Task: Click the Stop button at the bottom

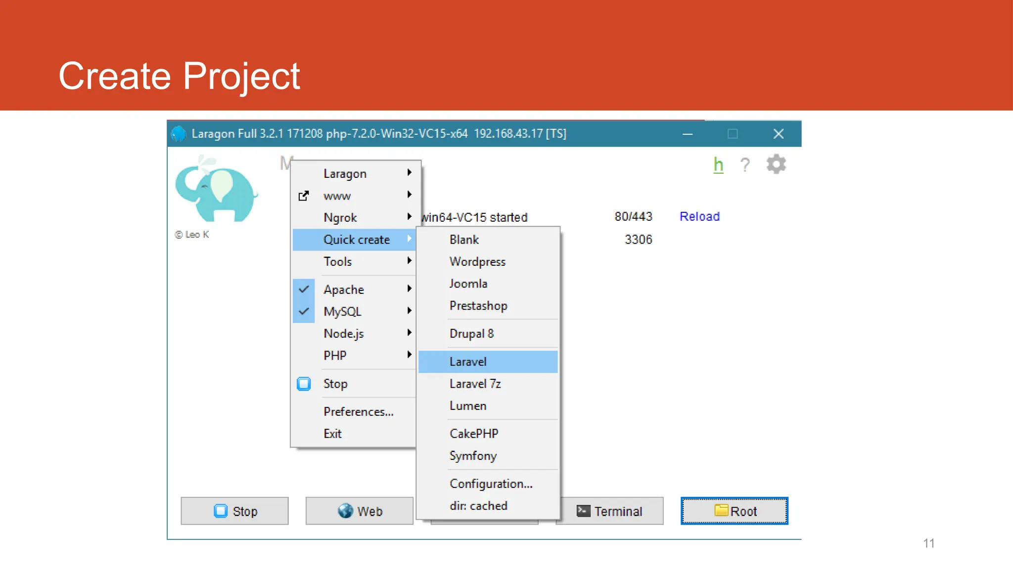Action: (235, 511)
